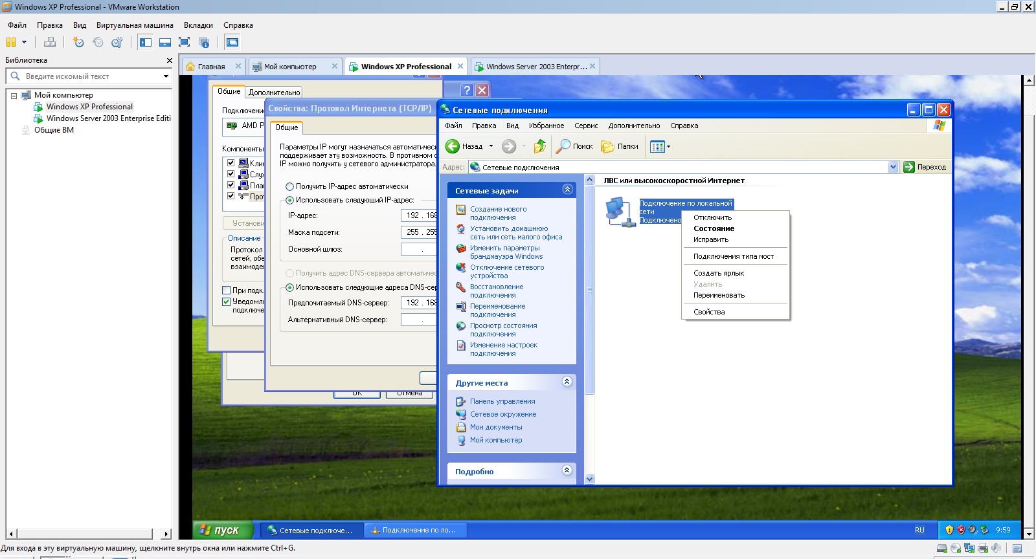
Task: Click the RU language indicator in taskbar
Action: click(x=919, y=530)
